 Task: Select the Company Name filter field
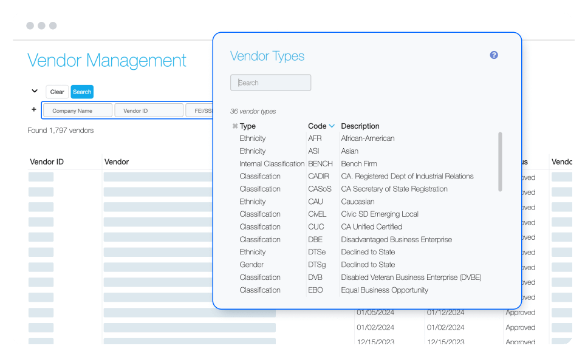click(x=77, y=110)
